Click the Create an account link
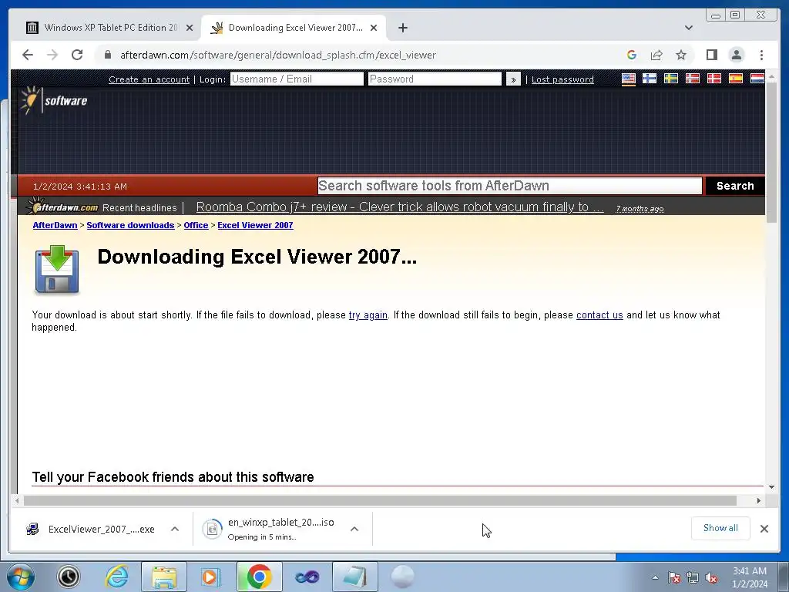This screenshot has height=592, width=789. [x=149, y=79]
